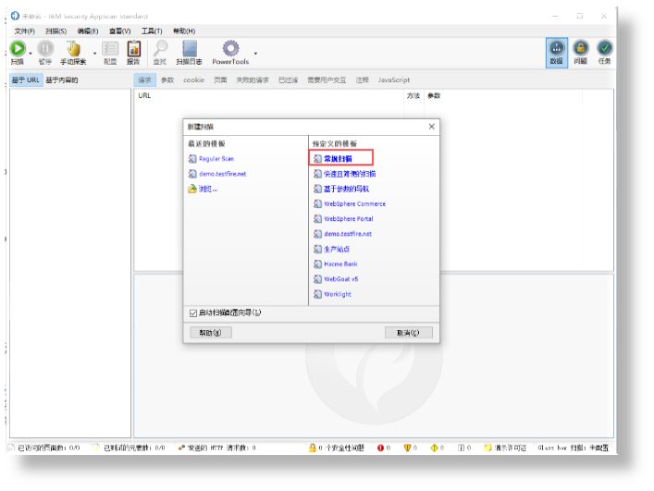Open the 编辑(E) menu
The image size is (654, 491).
coord(88,31)
